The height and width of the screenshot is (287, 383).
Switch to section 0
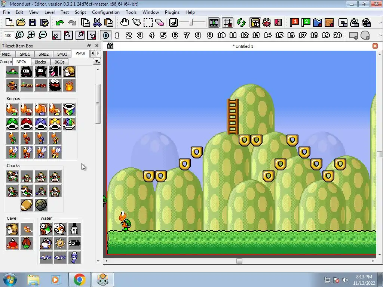point(105,35)
